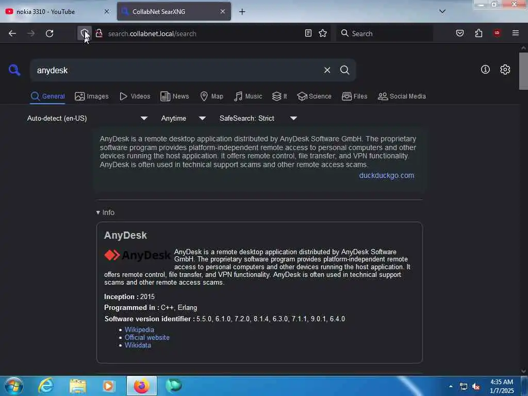This screenshot has height=396, width=528.
Task: Click the muted volume tray icon
Action: coord(476,387)
